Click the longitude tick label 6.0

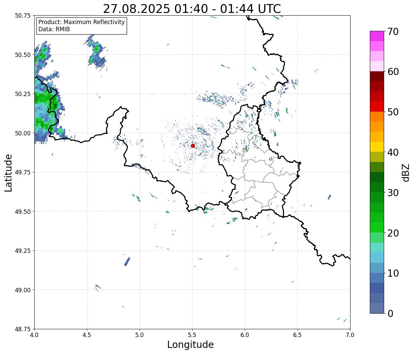point(245,335)
